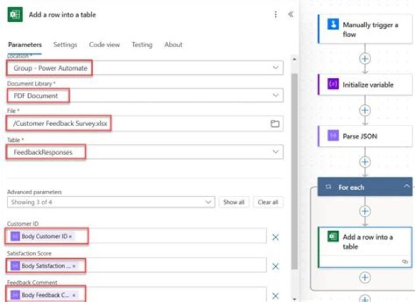415x302 pixels.
Task: Click the Add a row into a table title
Action: tap(62, 14)
